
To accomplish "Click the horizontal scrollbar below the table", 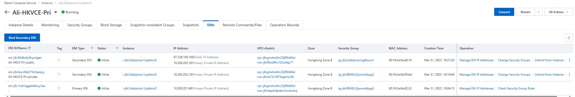I will pos(283,96).
